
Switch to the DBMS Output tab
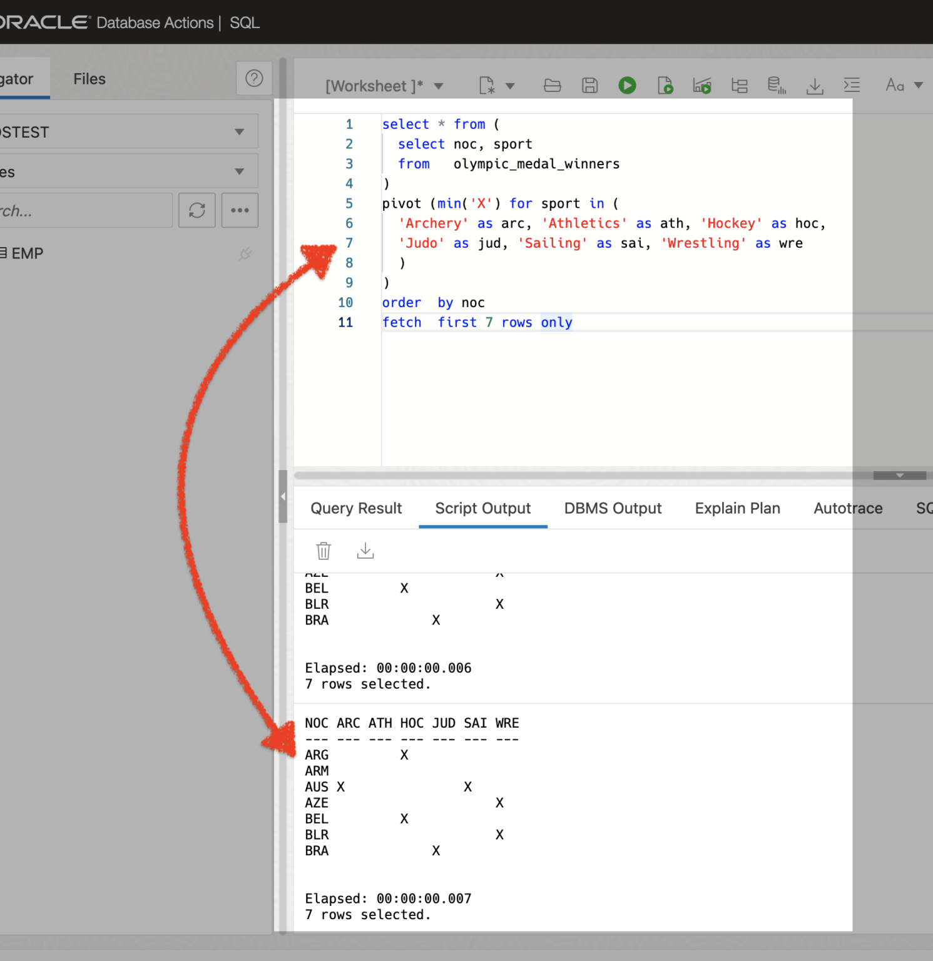612,508
